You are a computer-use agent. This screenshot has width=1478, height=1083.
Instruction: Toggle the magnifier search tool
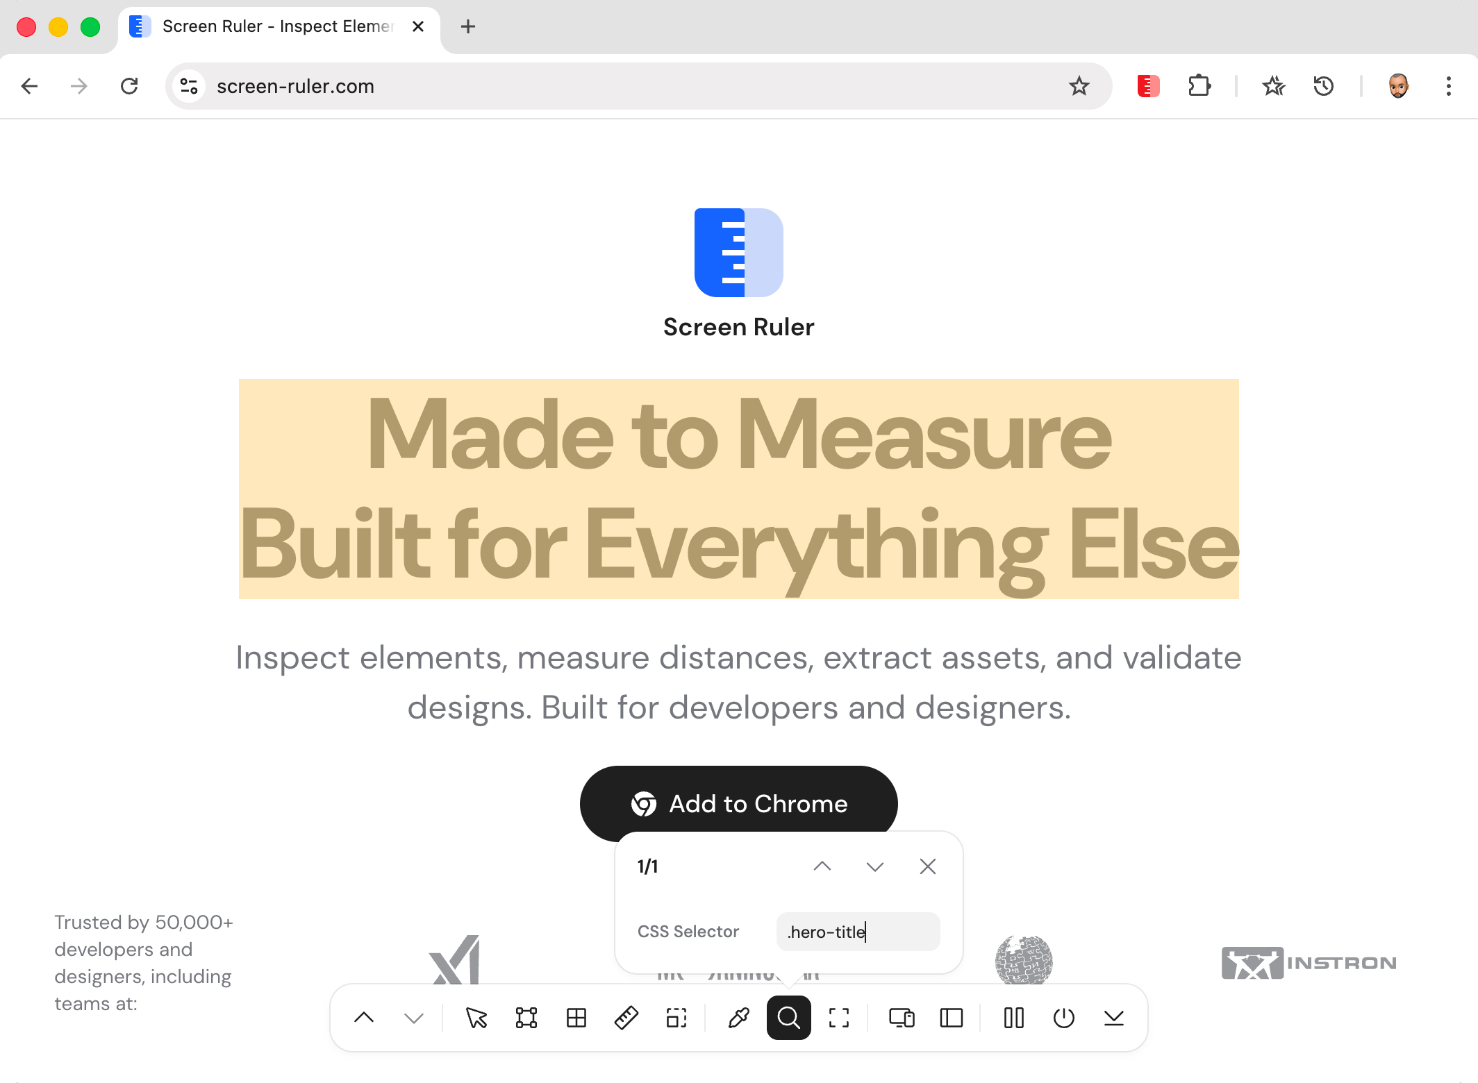click(x=788, y=1018)
